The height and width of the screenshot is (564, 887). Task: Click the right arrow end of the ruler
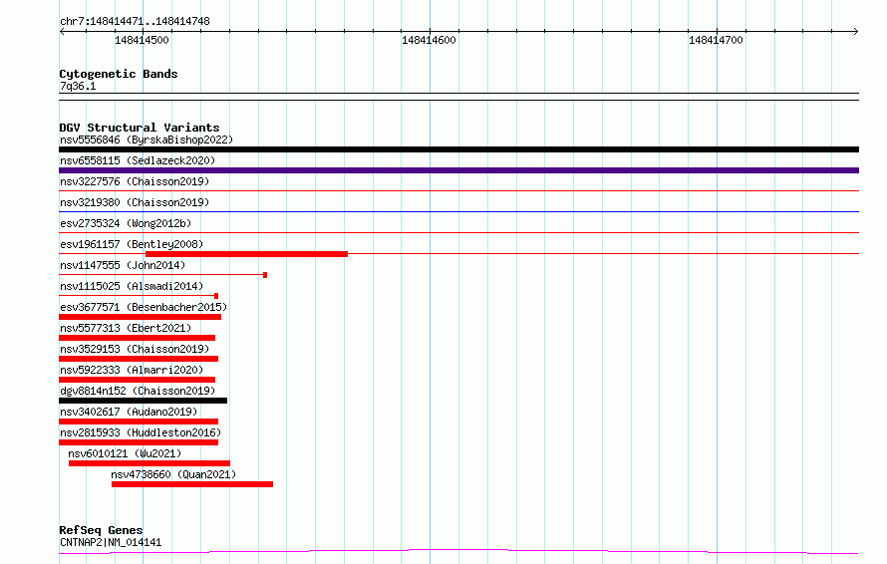click(x=856, y=31)
